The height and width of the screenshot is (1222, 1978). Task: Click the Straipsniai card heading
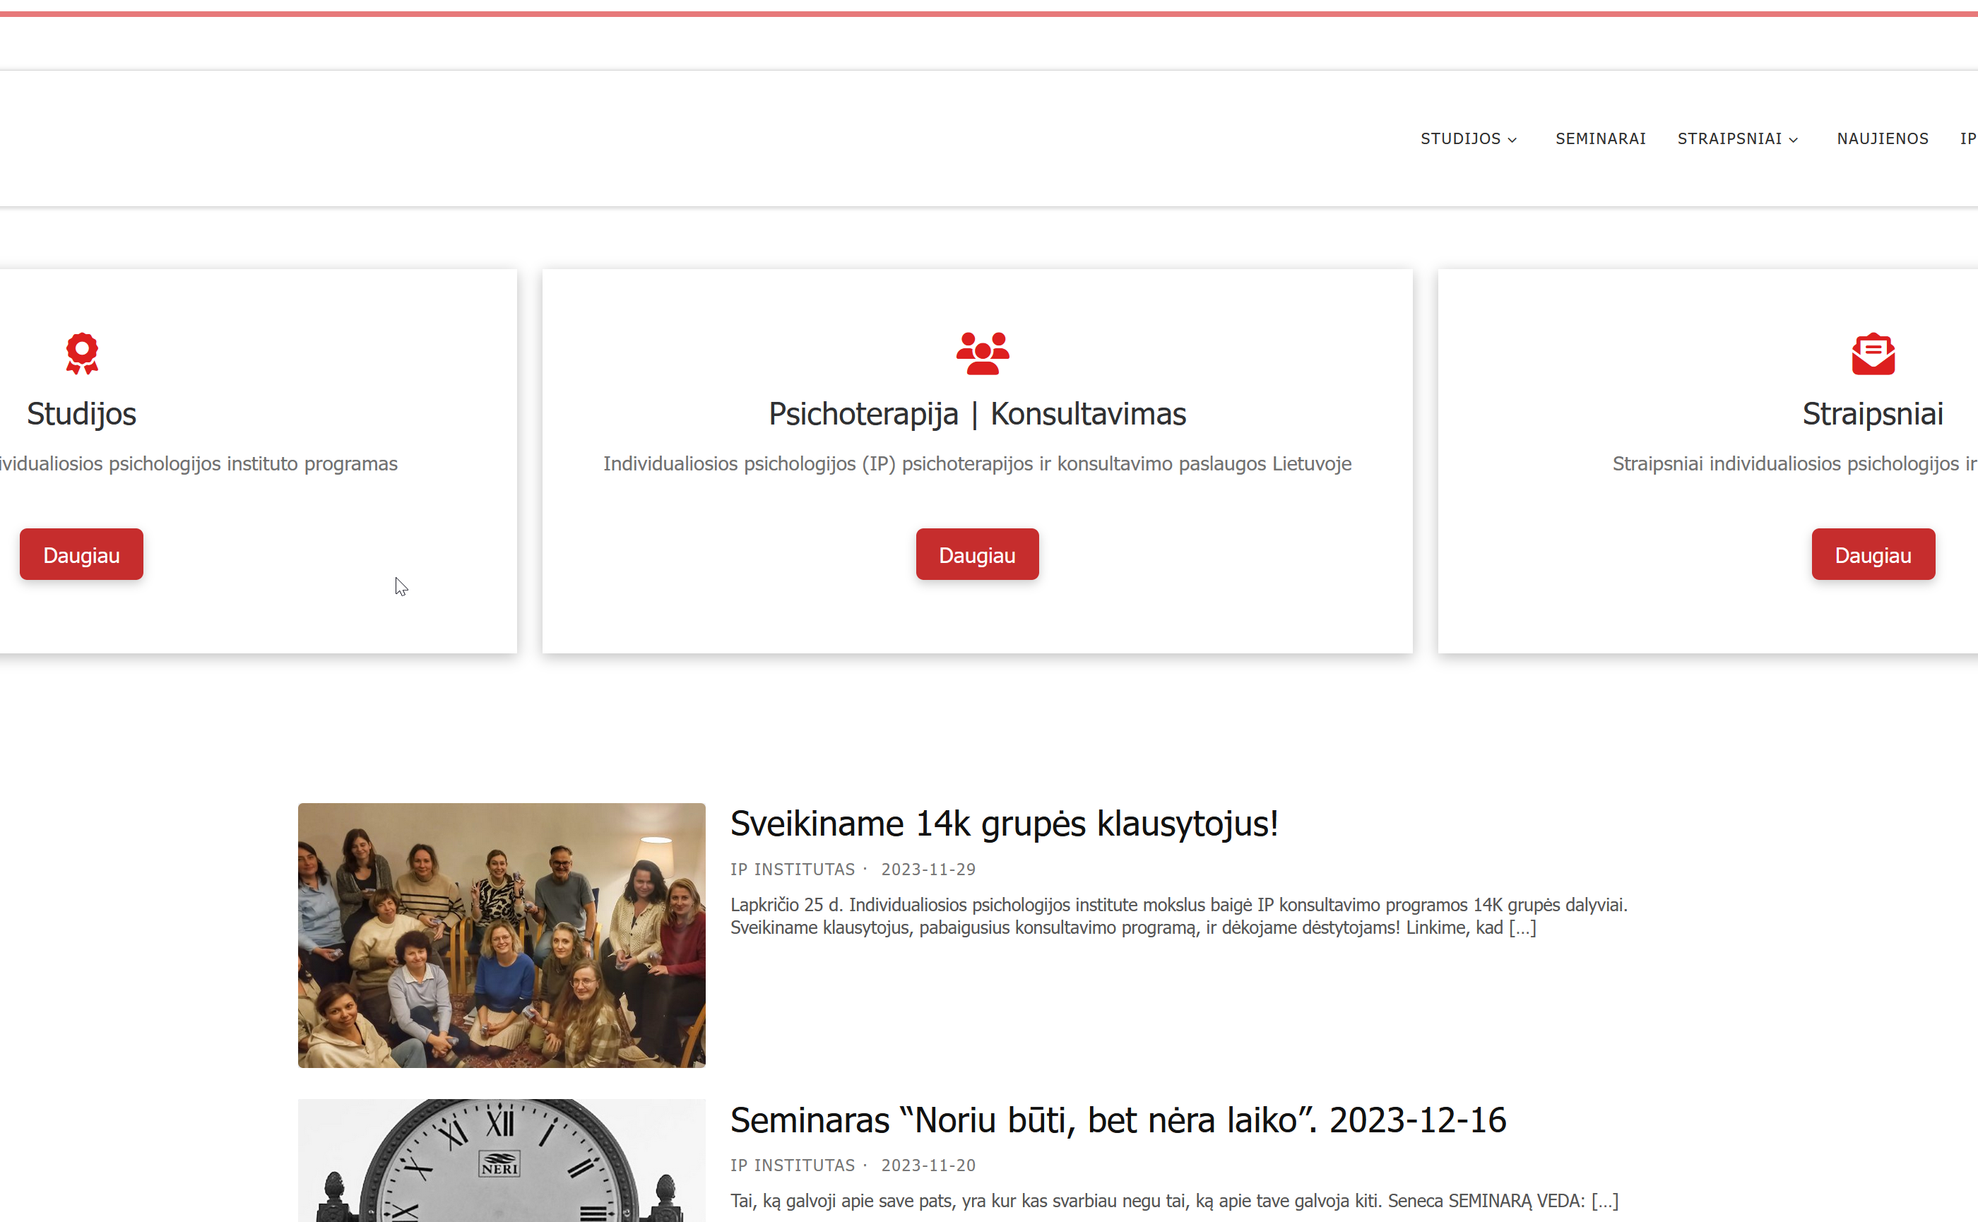pos(1873,414)
